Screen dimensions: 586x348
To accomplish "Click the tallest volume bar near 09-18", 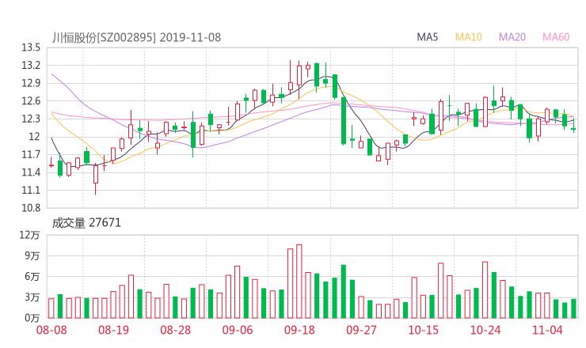I will click(x=299, y=282).
